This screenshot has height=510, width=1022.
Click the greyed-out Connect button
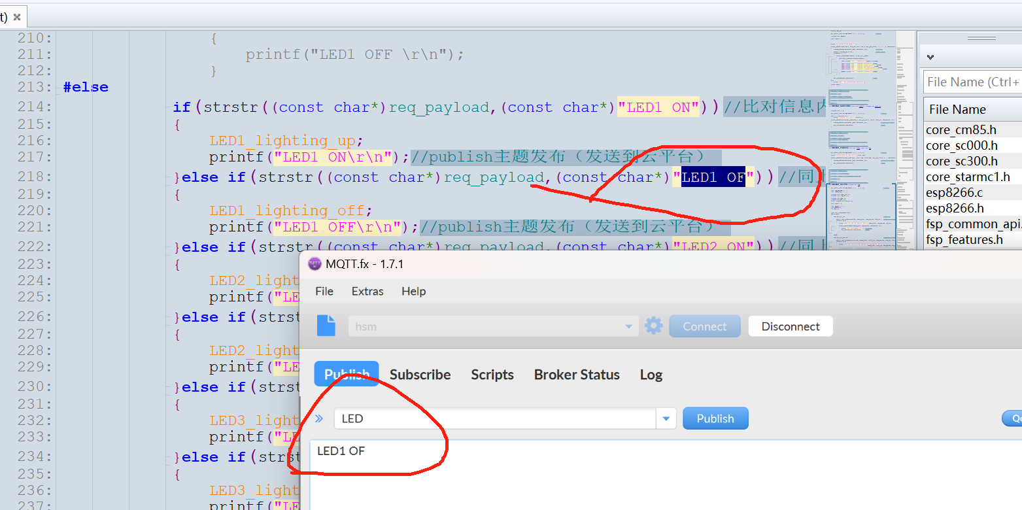[x=705, y=326]
